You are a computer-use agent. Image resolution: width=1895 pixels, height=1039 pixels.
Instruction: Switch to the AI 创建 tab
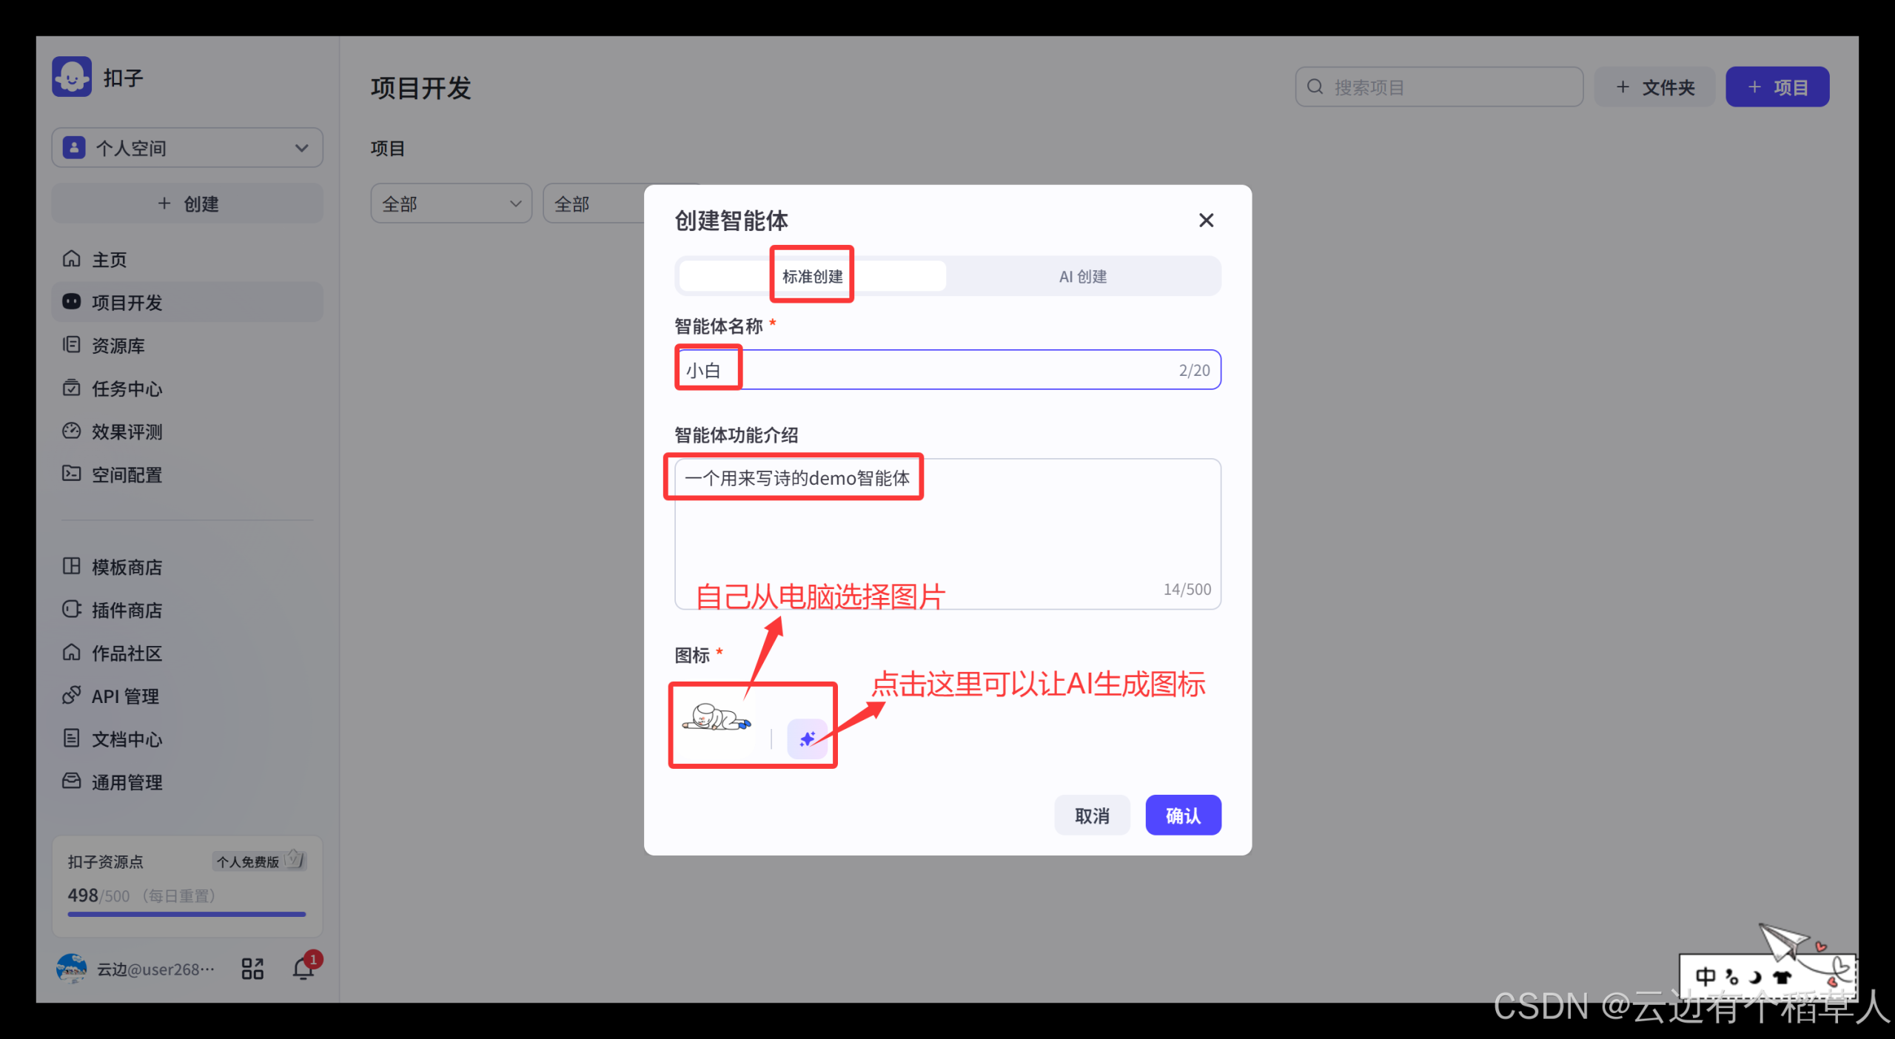(x=1082, y=276)
